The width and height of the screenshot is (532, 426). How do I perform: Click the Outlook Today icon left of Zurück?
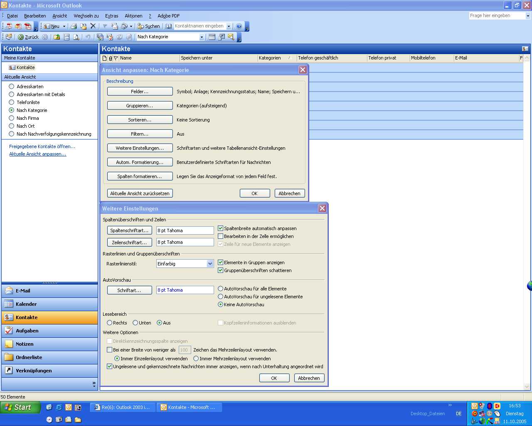(9, 37)
